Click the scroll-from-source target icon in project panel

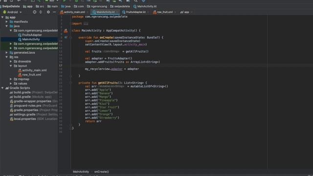coord(35,12)
